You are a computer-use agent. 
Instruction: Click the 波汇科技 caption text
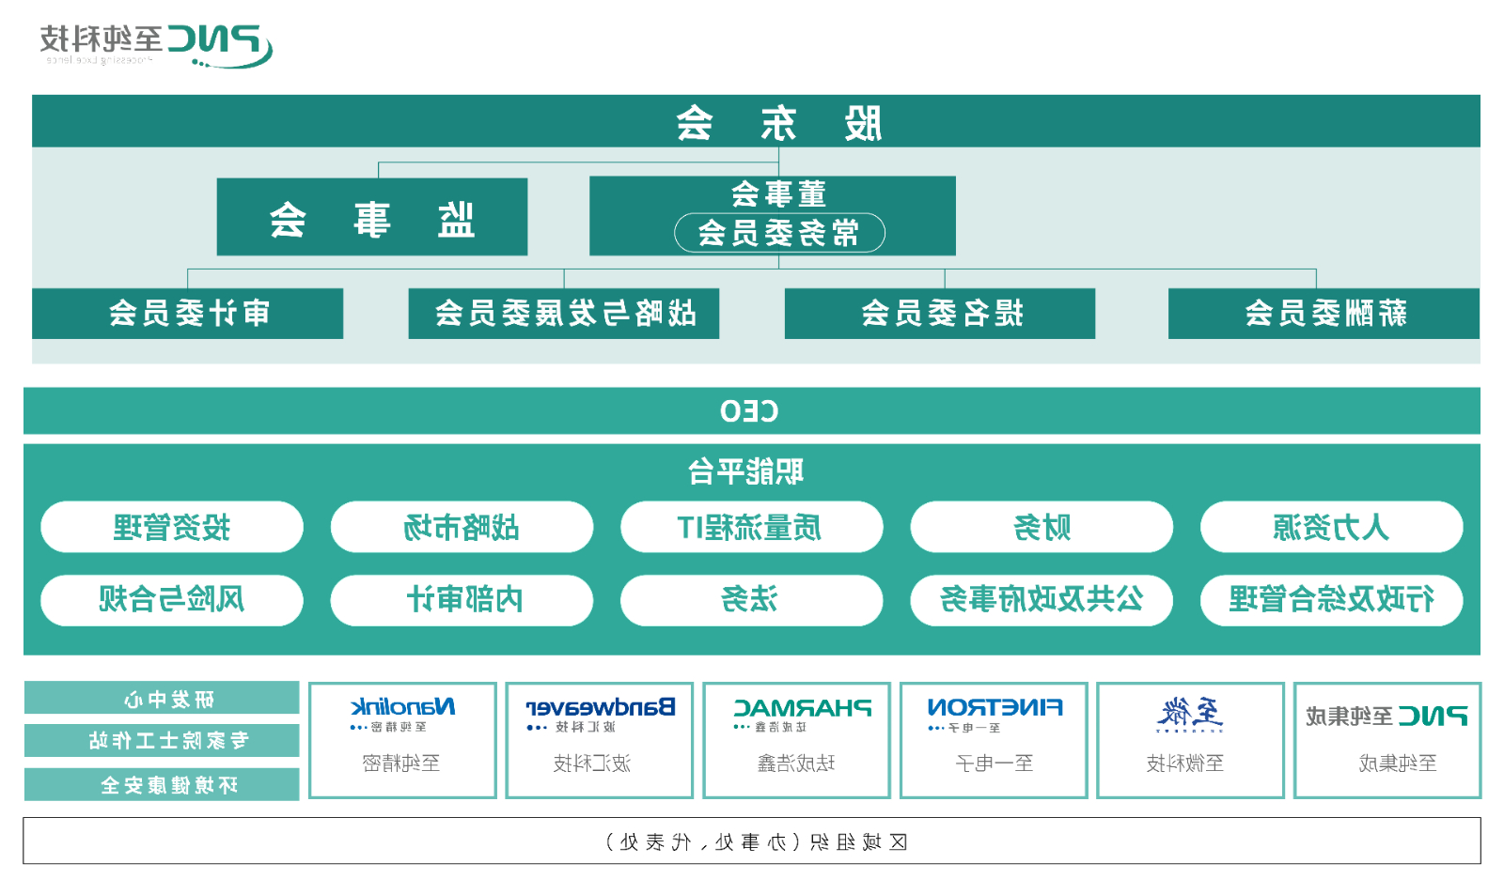coord(592,763)
